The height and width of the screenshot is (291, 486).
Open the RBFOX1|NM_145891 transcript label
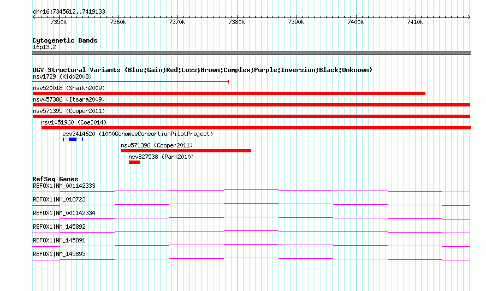pyautogui.click(x=59, y=240)
